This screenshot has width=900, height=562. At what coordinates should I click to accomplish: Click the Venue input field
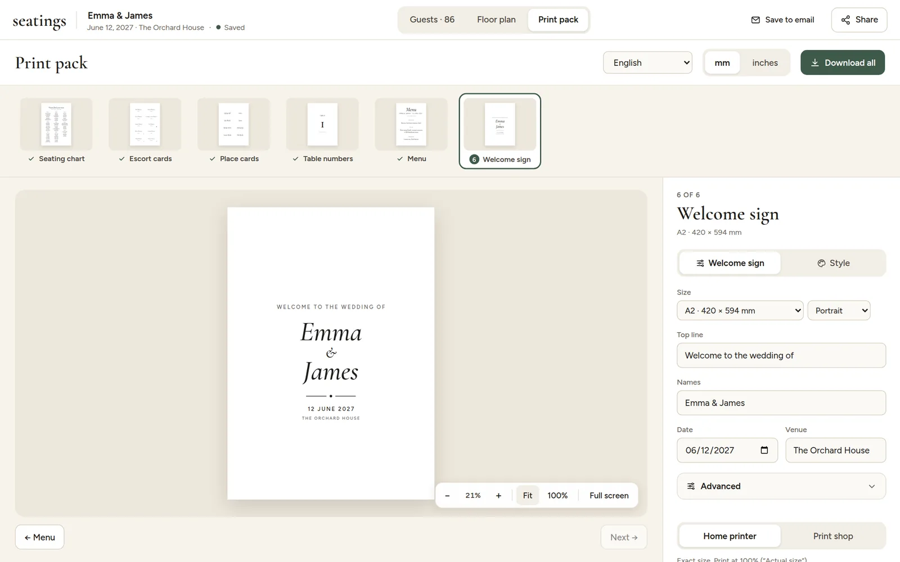tap(835, 450)
